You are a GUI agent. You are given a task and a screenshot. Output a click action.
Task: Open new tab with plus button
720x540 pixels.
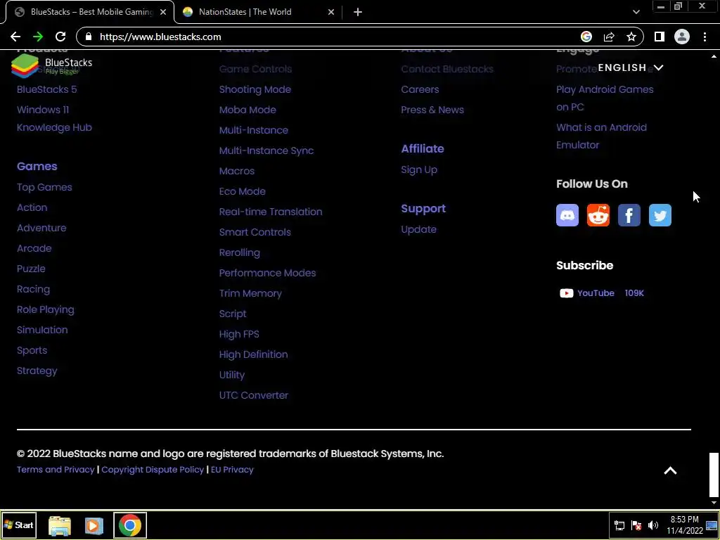pos(358,12)
